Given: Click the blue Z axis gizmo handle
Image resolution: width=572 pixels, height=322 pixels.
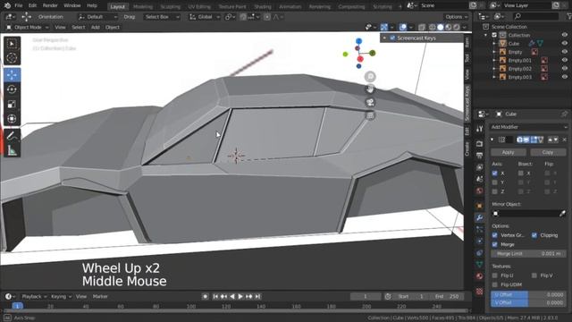Looking at the screenshot, I should [x=359, y=41].
